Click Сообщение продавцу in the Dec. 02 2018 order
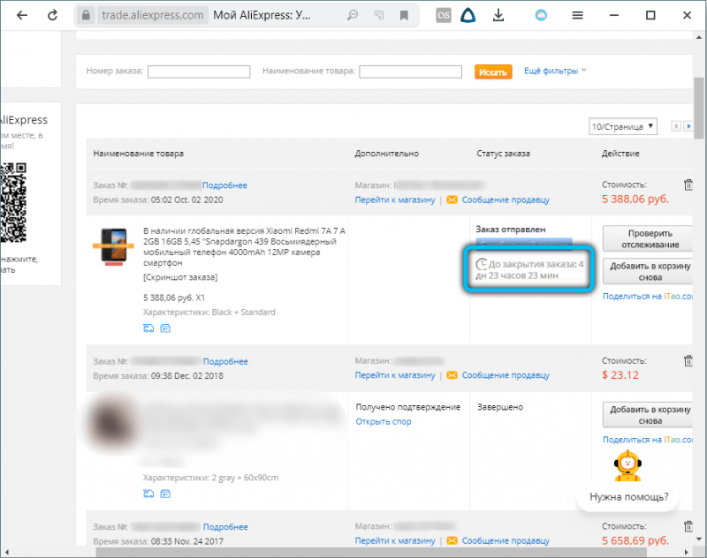 (x=506, y=375)
